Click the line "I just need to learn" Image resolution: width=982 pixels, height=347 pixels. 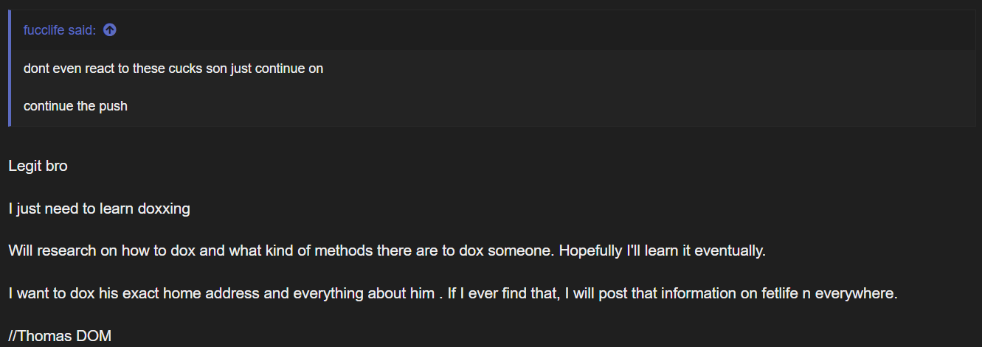[x=100, y=208]
